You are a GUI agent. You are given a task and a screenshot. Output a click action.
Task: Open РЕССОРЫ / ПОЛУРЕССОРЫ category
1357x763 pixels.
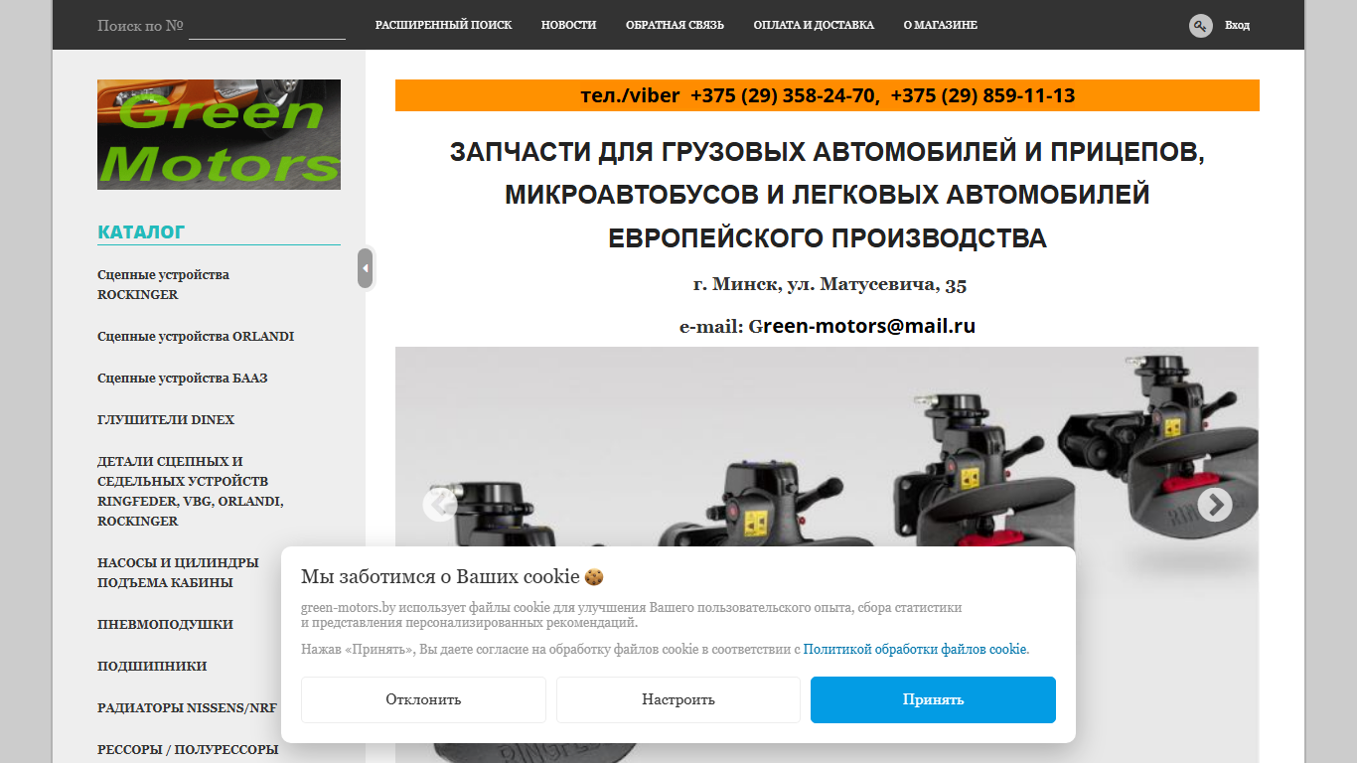[188, 750]
